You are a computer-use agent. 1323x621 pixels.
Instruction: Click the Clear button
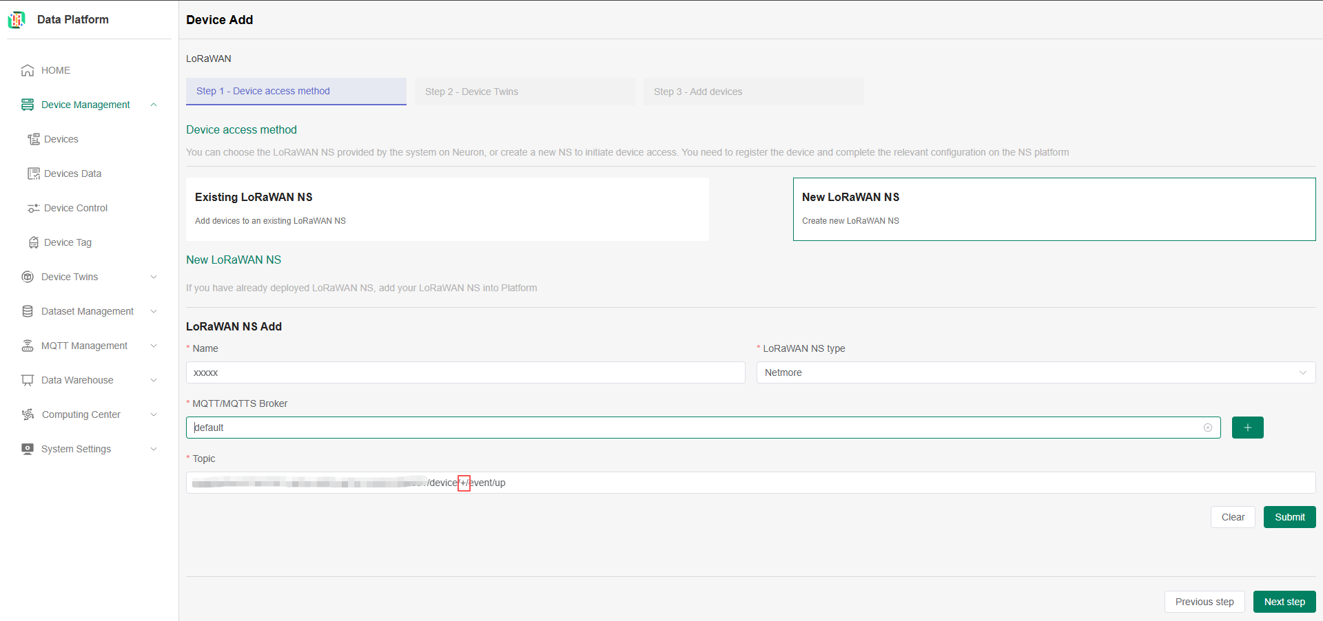point(1232,517)
